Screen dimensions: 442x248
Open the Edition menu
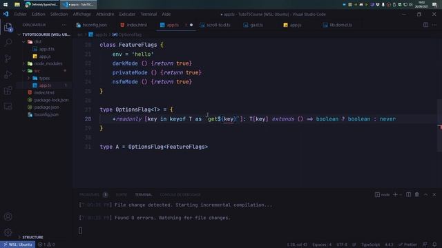[x=39, y=14]
